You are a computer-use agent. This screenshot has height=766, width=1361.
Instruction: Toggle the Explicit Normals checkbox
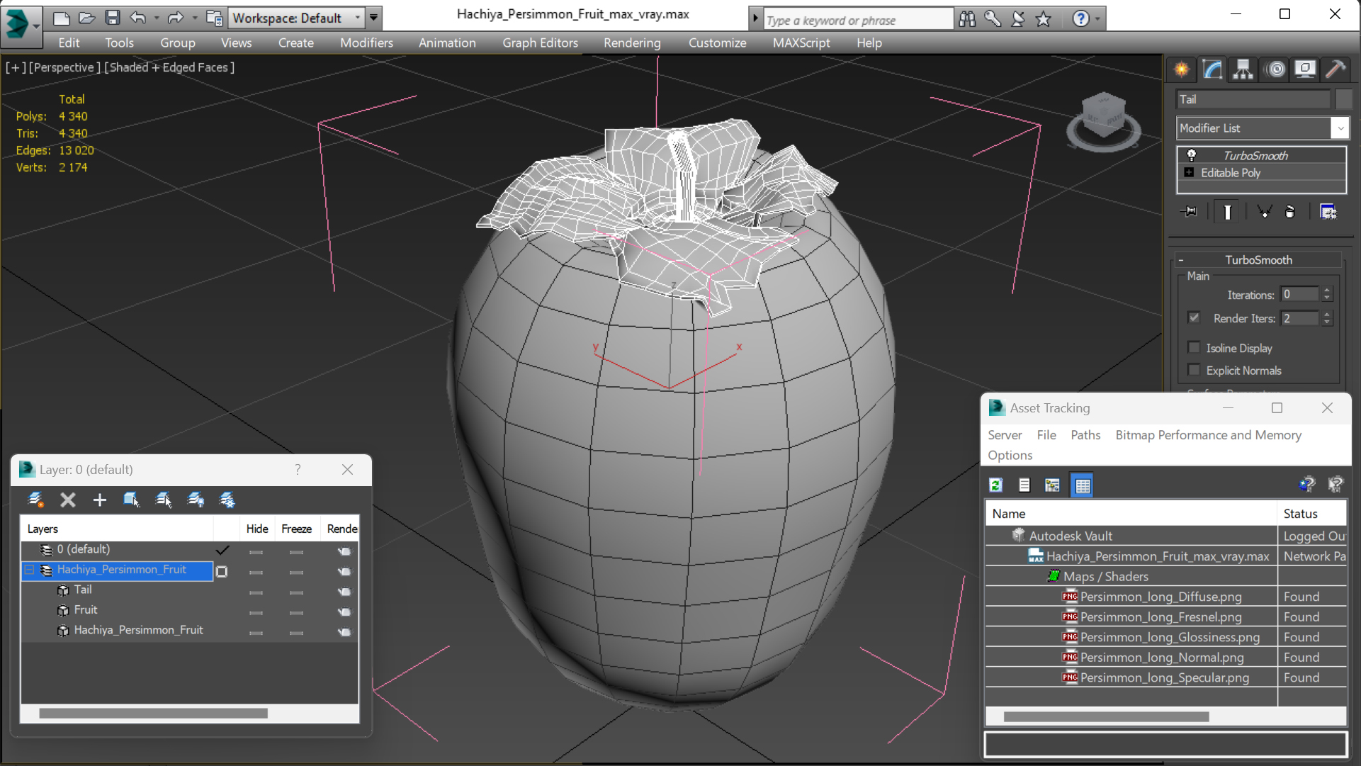[1195, 370]
